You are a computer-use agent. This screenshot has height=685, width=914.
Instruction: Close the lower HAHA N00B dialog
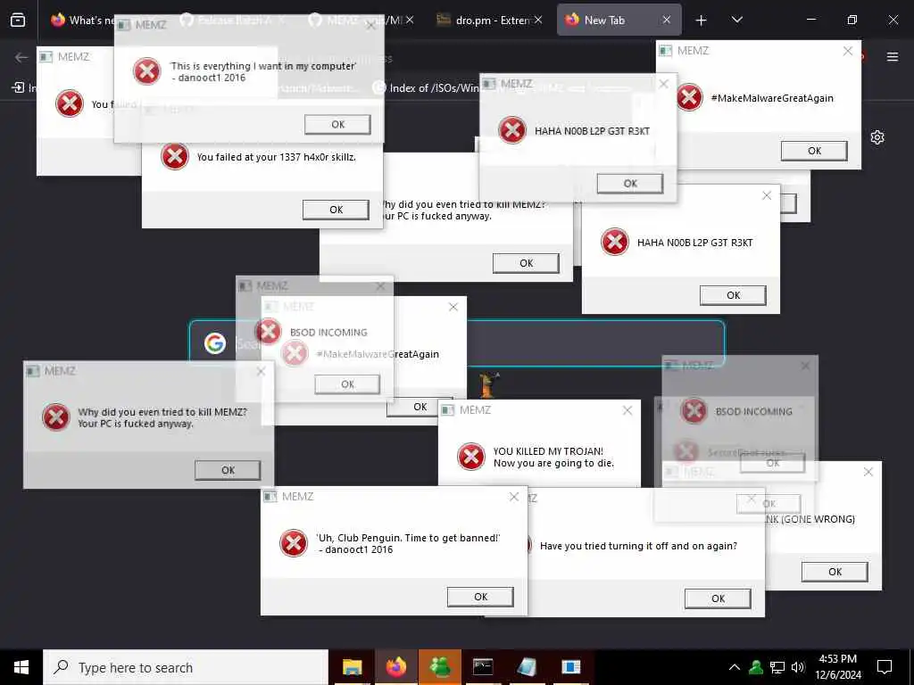[767, 195]
